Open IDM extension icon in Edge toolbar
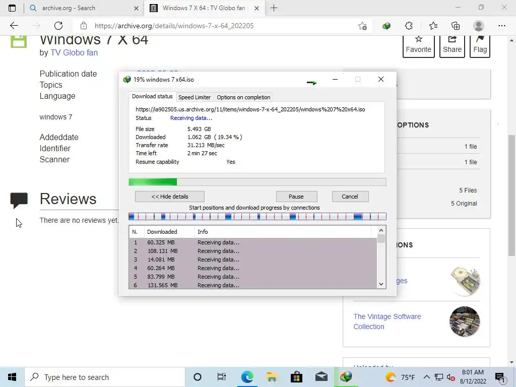 tap(386, 26)
